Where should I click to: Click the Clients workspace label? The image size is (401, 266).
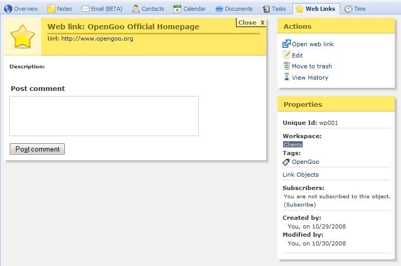(x=293, y=145)
